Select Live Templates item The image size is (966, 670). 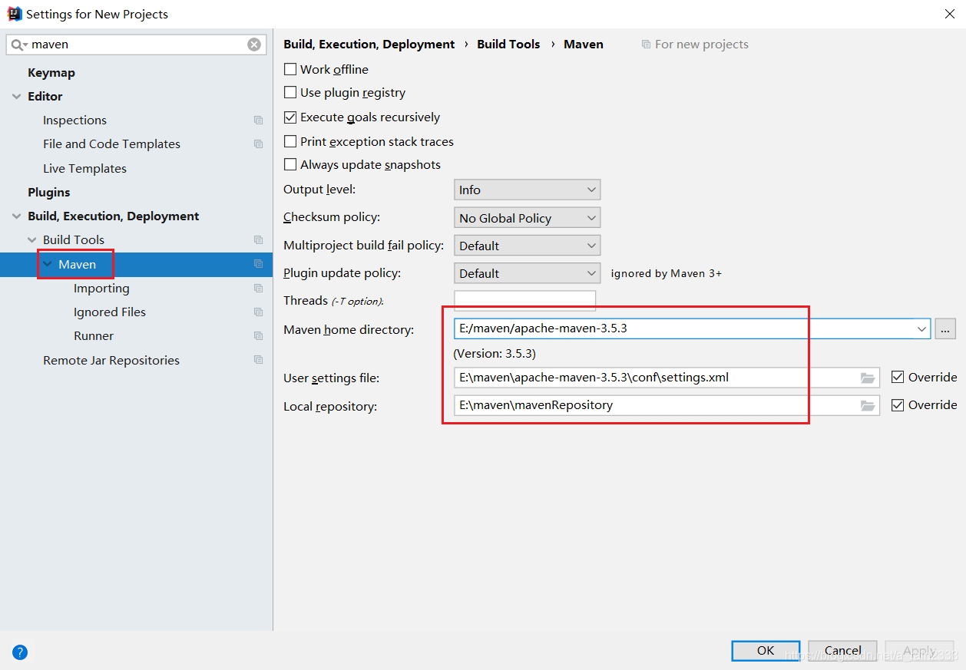click(84, 169)
